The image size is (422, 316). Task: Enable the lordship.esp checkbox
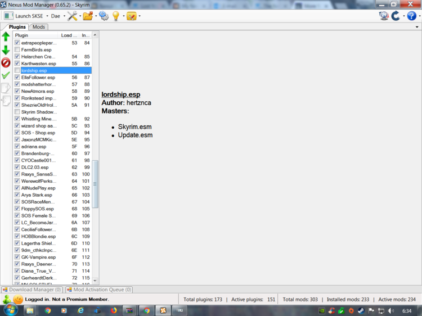pos(17,70)
